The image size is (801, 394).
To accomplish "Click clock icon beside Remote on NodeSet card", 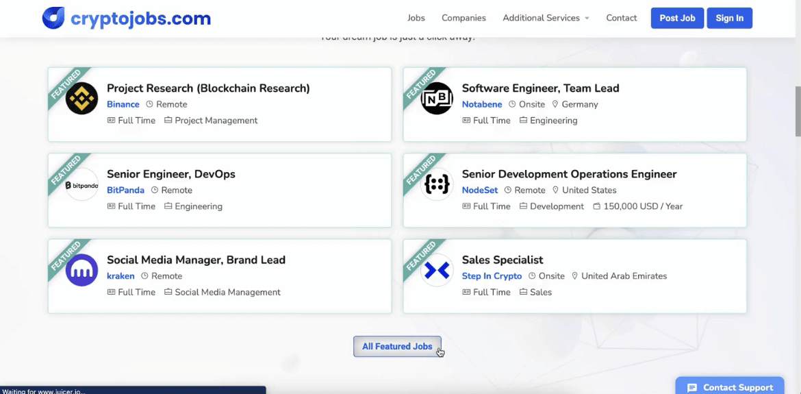I will pos(508,190).
